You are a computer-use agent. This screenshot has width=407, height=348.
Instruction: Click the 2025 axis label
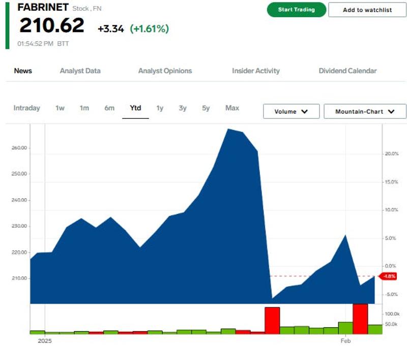(45, 341)
